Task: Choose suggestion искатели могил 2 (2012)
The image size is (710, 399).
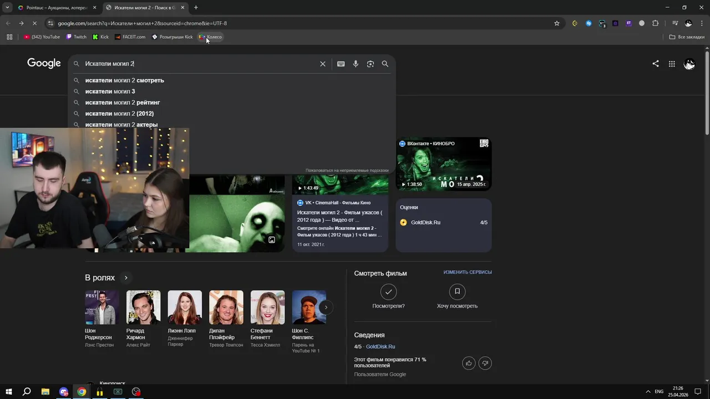Action: coord(232,114)
